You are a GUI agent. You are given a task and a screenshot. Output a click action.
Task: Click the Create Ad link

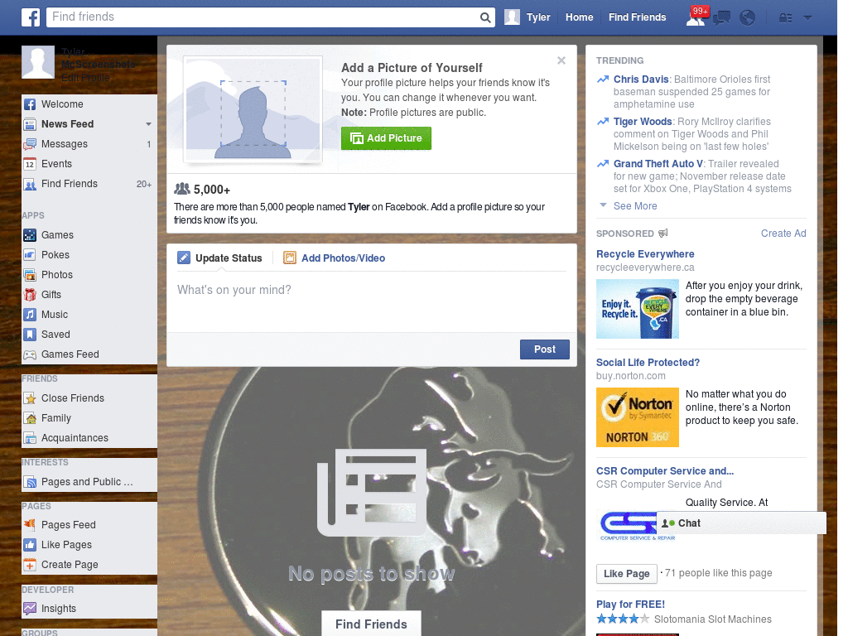[783, 234]
